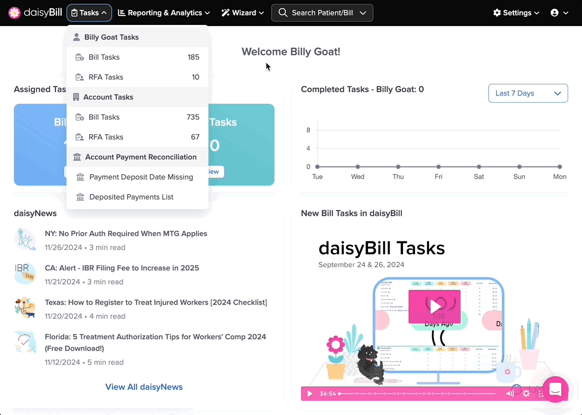Click the Account Tasks building icon
Screen dimensions: 582x415
point(76,97)
